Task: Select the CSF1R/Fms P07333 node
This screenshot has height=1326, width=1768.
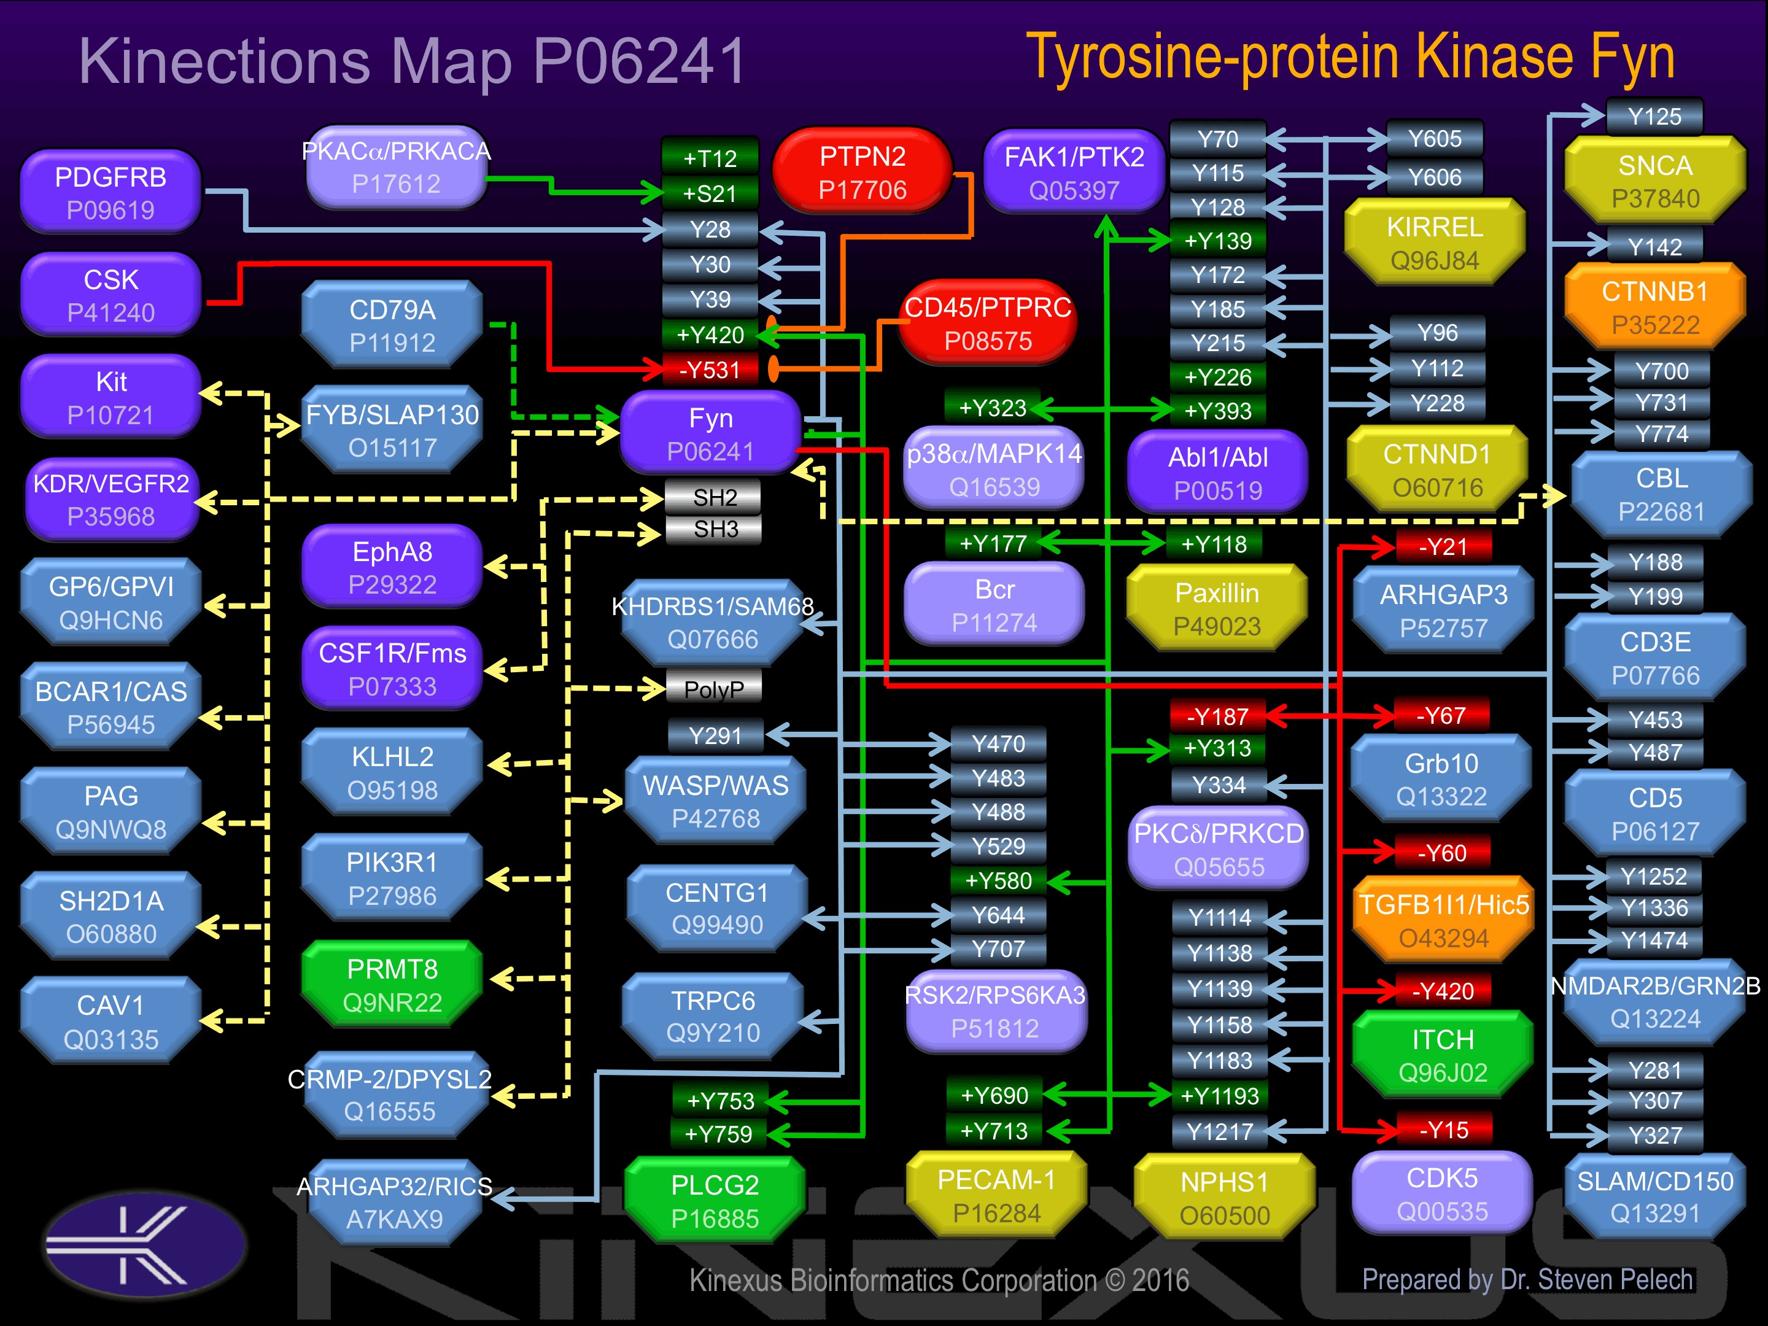Action: pos(392,669)
